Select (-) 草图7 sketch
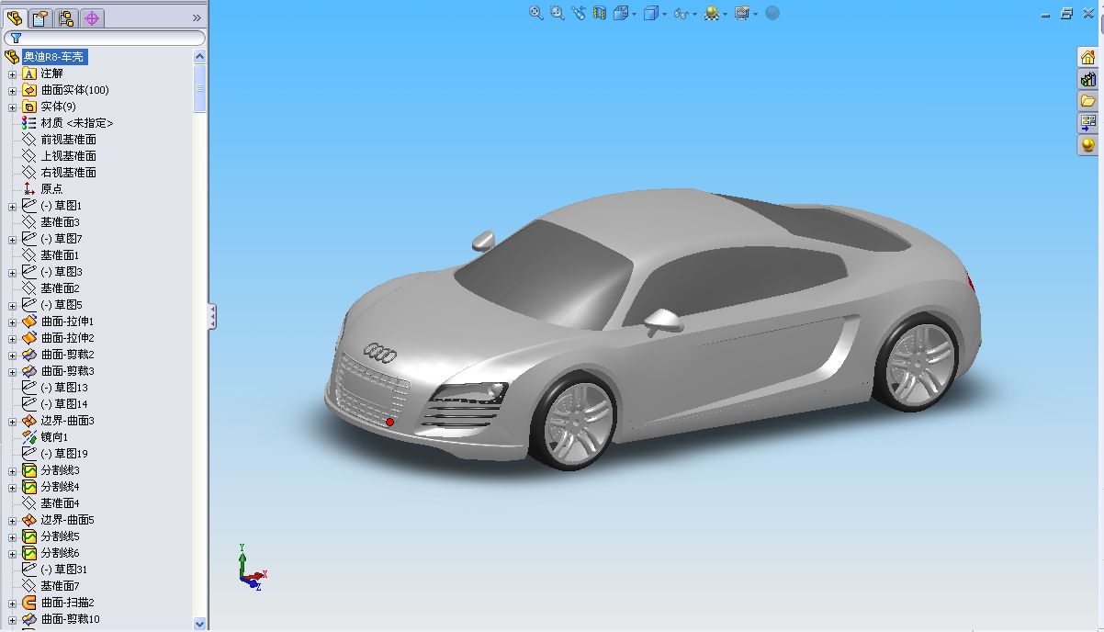Screen dimensions: 1104x632 coord(61,239)
